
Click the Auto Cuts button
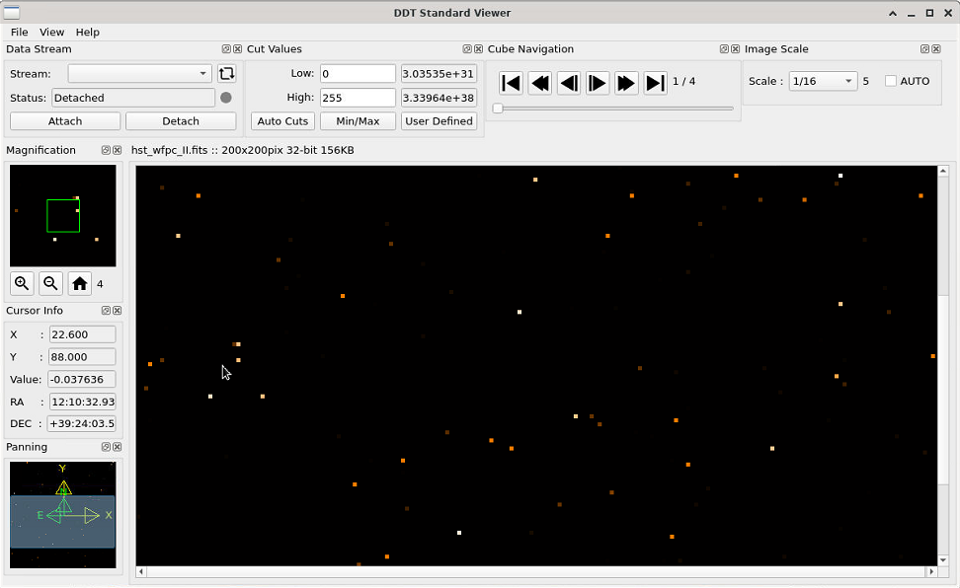pyautogui.click(x=282, y=120)
